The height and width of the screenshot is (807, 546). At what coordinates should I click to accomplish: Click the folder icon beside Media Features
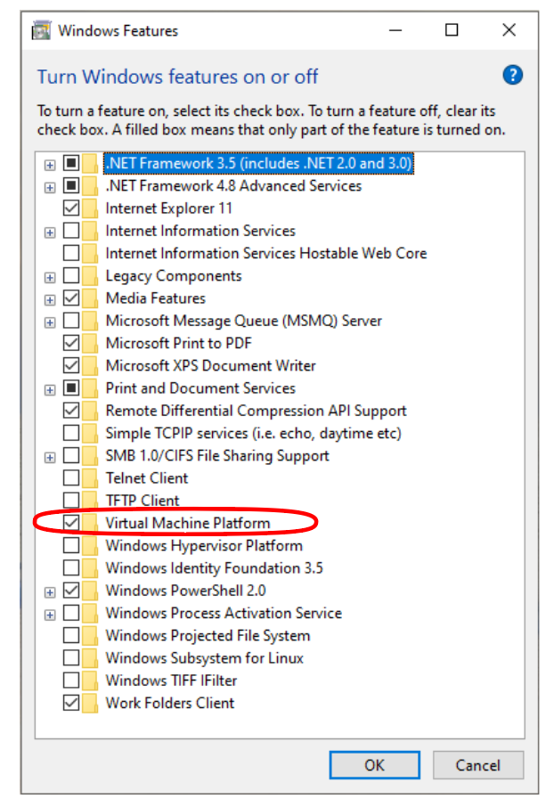click(x=90, y=298)
